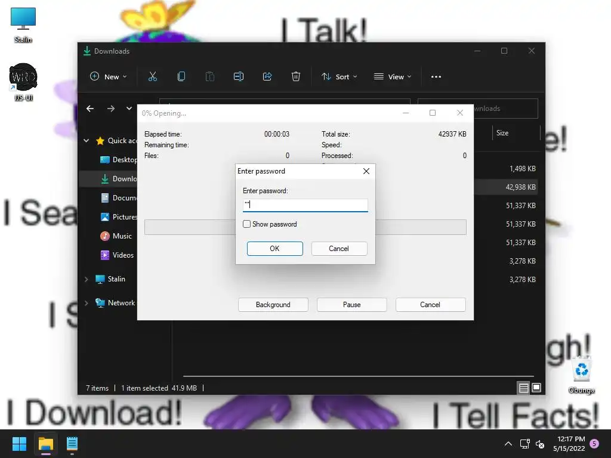Click 1 item selected in status bar

(144, 388)
